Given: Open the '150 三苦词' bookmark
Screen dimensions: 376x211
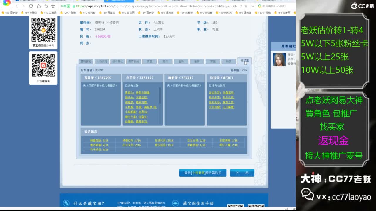Looking at the screenshot, I should 48,13.
